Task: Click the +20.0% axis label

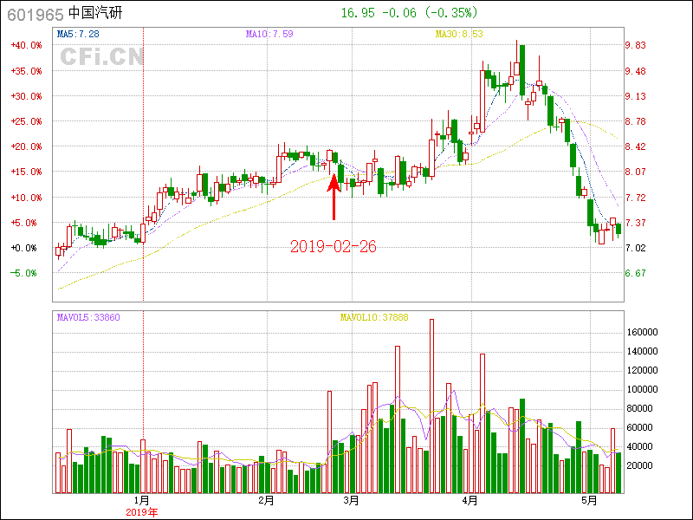Action: (x=27, y=146)
